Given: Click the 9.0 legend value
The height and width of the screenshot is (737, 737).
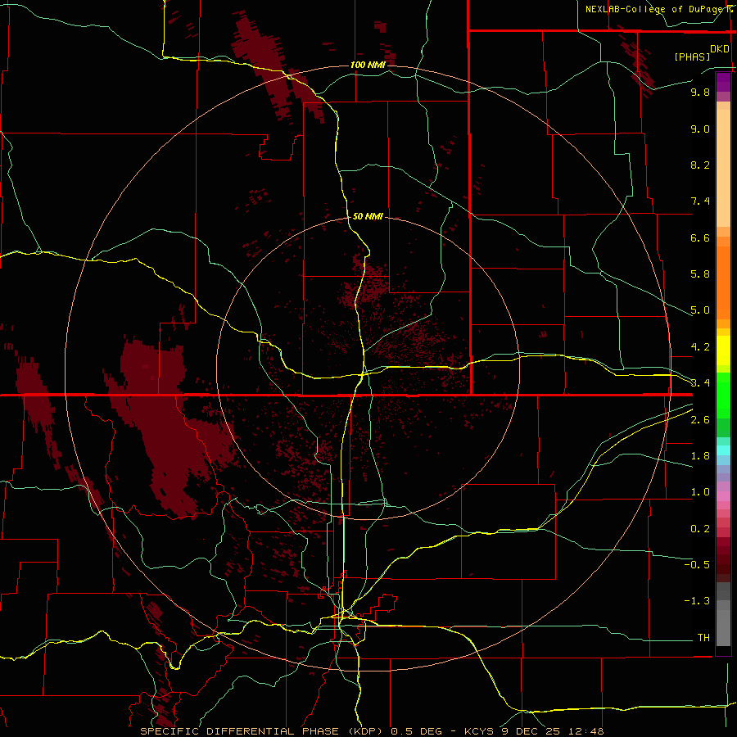Looking at the screenshot, I should (x=700, y=129).
